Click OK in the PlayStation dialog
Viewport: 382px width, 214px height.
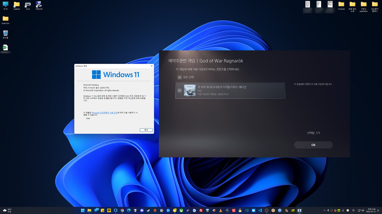click(x=313, y=145)
